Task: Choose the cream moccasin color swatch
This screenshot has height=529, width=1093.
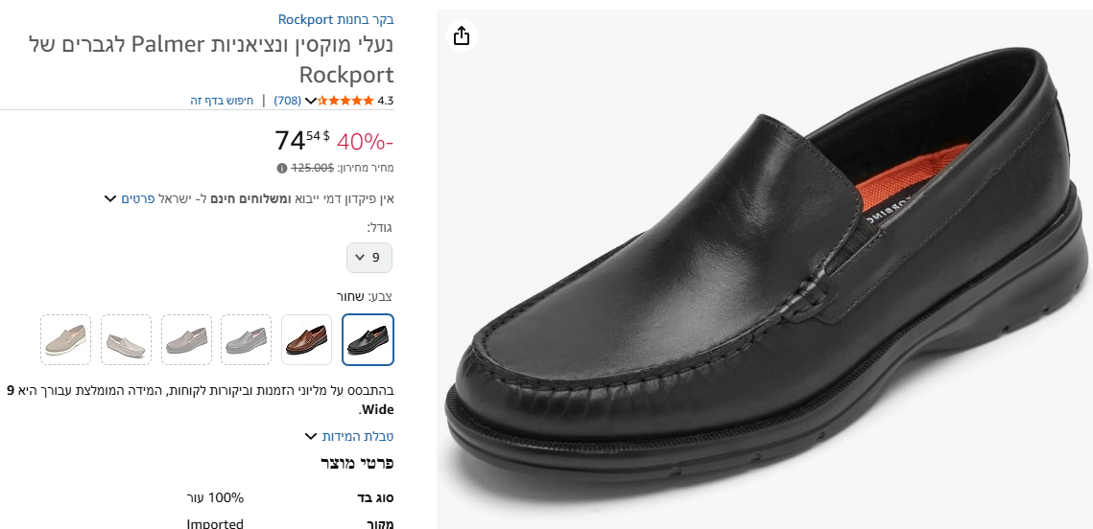Action: [127, 339]
